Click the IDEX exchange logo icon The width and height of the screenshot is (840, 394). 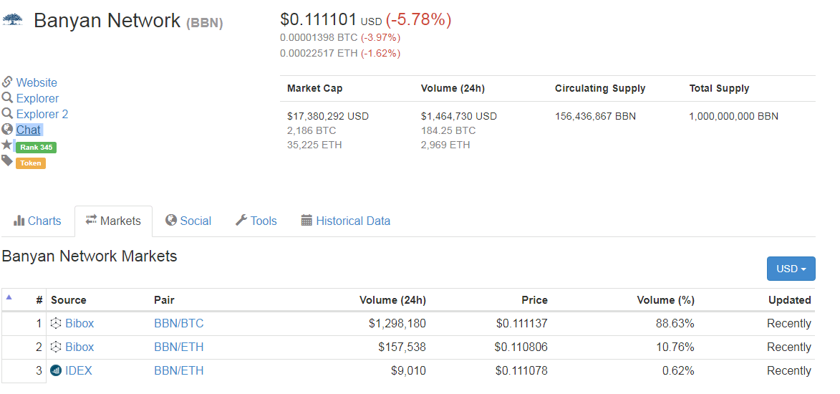[x=56, y=370]
